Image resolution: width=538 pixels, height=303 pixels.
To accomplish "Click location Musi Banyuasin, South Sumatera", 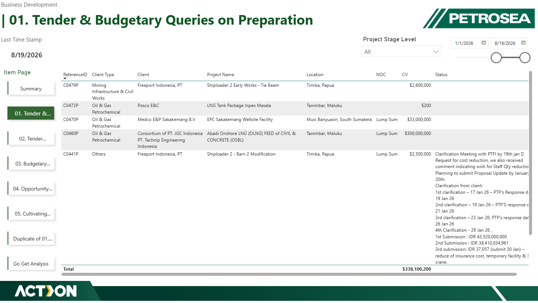I will pos(339,119).
